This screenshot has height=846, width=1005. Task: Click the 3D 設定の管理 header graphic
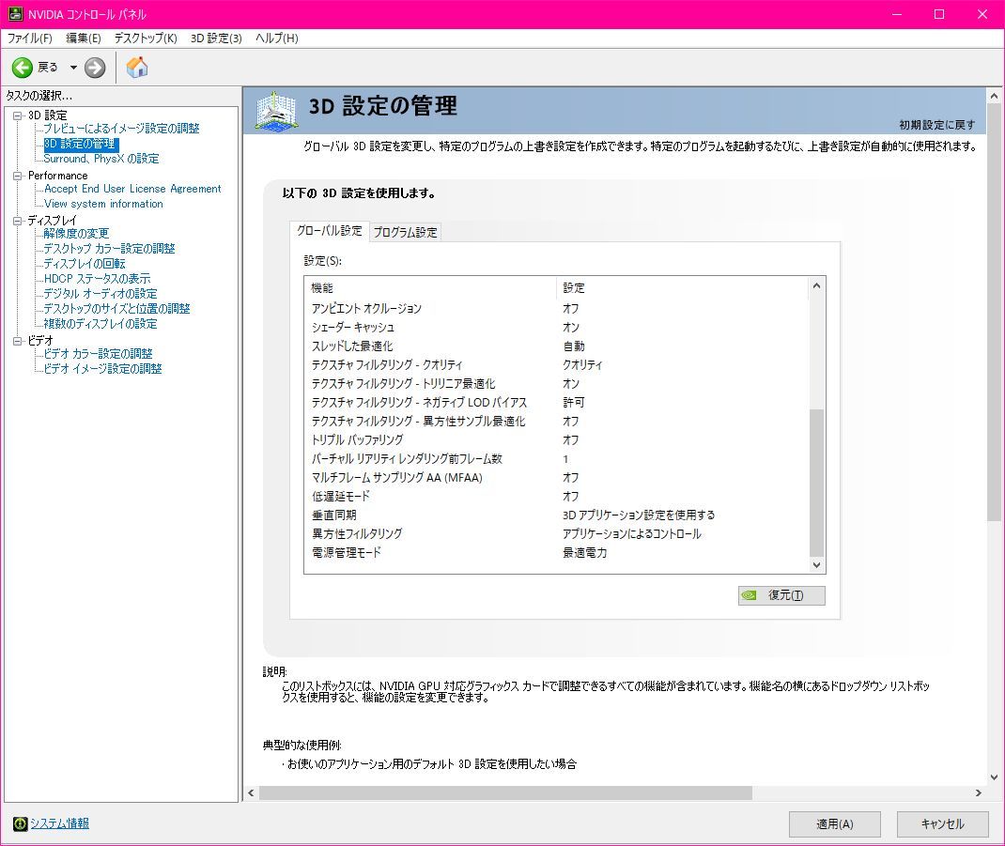[276, 111]
